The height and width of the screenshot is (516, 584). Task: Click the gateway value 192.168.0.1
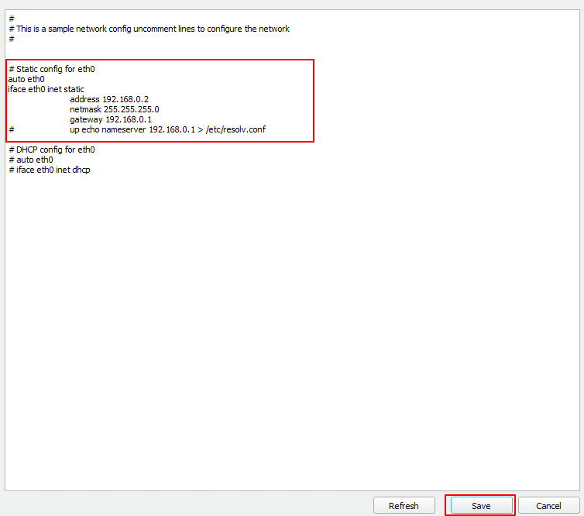tap(129, 119)
